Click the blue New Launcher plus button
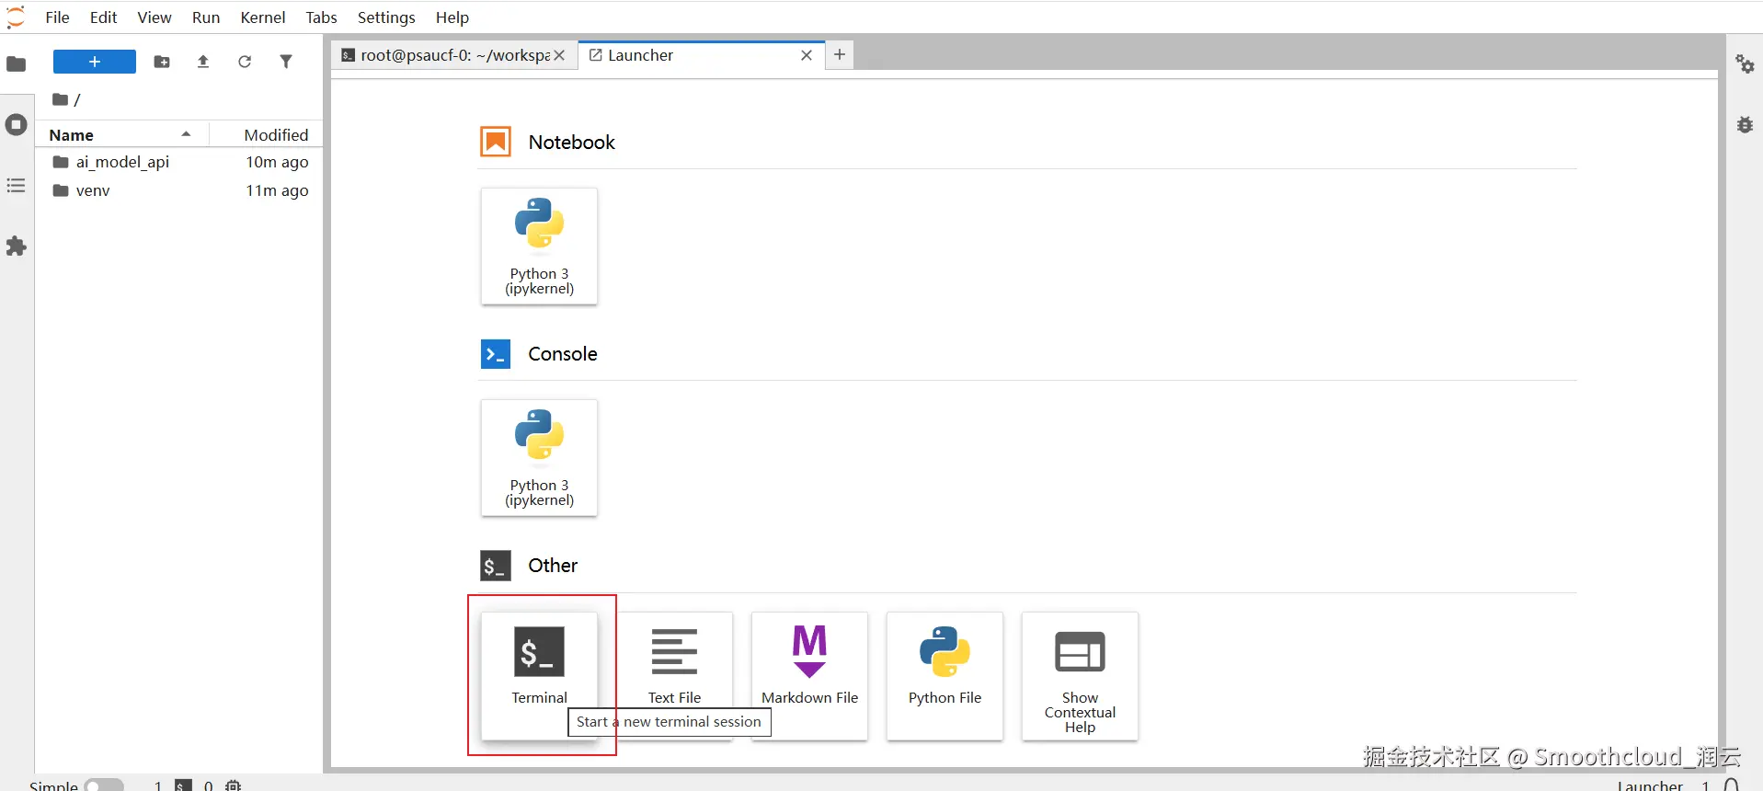 (95, 62)
